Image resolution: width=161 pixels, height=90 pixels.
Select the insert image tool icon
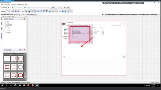pos(35,11)
